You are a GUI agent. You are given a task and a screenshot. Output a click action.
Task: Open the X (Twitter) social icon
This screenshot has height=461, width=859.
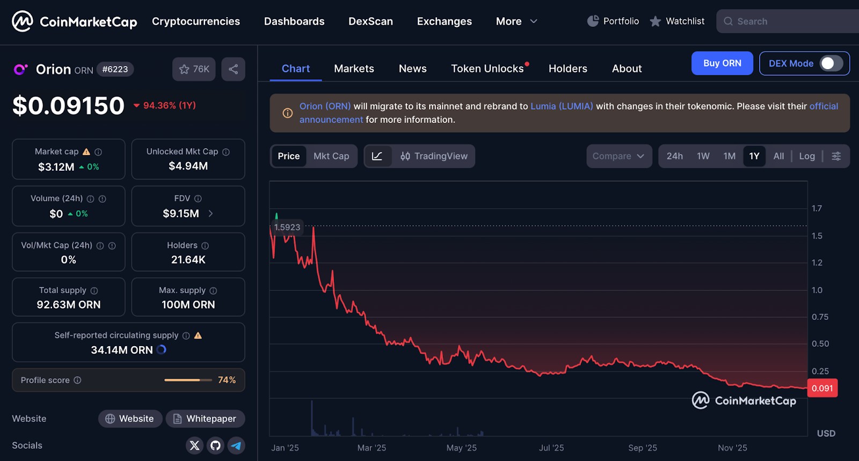[195, 445]
